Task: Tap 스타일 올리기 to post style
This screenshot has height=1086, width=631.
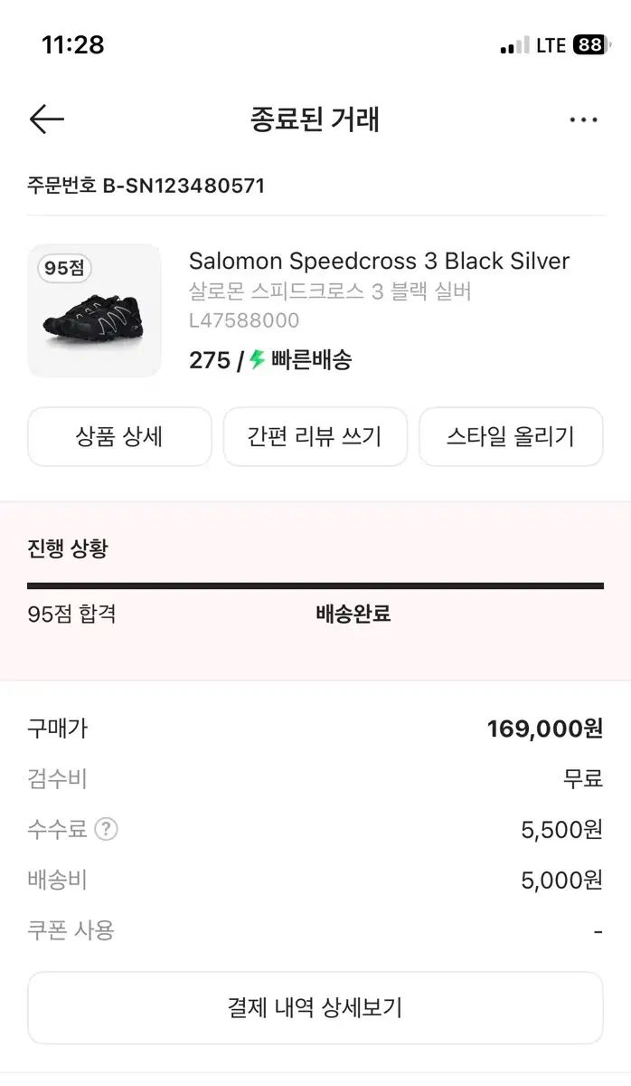Action: click(x=511, y=436)
